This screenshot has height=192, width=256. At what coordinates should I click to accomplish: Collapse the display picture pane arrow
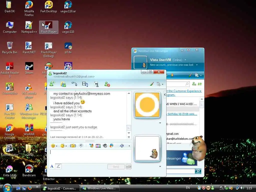[165, 94]
